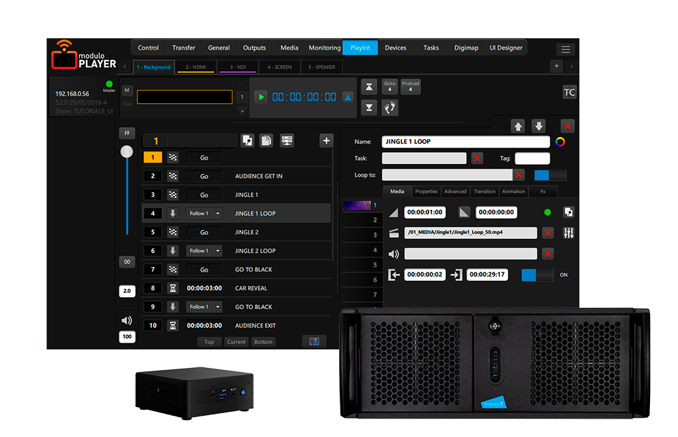Select cue 7 GO TO BLACK
This screenshot has width=678, height=437.
tap(236, 270)
